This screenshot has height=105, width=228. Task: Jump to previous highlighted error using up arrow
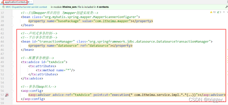pyautogui.click(x=224, y=12)
